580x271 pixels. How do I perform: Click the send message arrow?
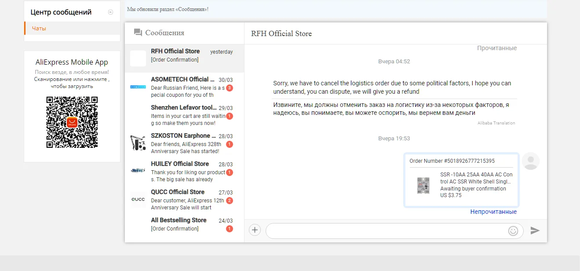pyautogui.click(x=535, y=231)
